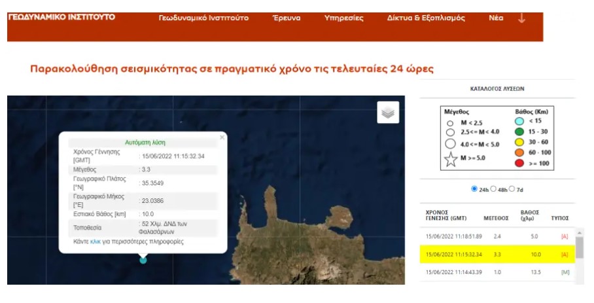594x303 pixels.
Task: Click the Παρακολούθηση σεισμικότητας page heading
Action: click(x=232, y=69)
